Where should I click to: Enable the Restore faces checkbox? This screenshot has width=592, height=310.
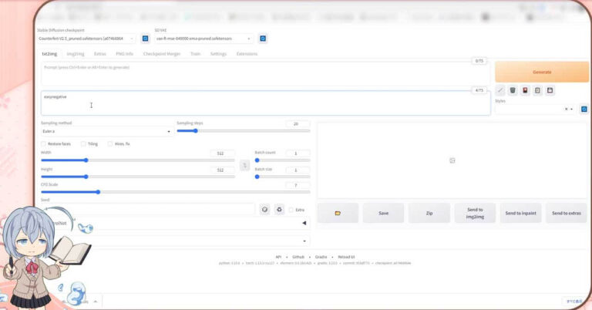tap(43, 143)
